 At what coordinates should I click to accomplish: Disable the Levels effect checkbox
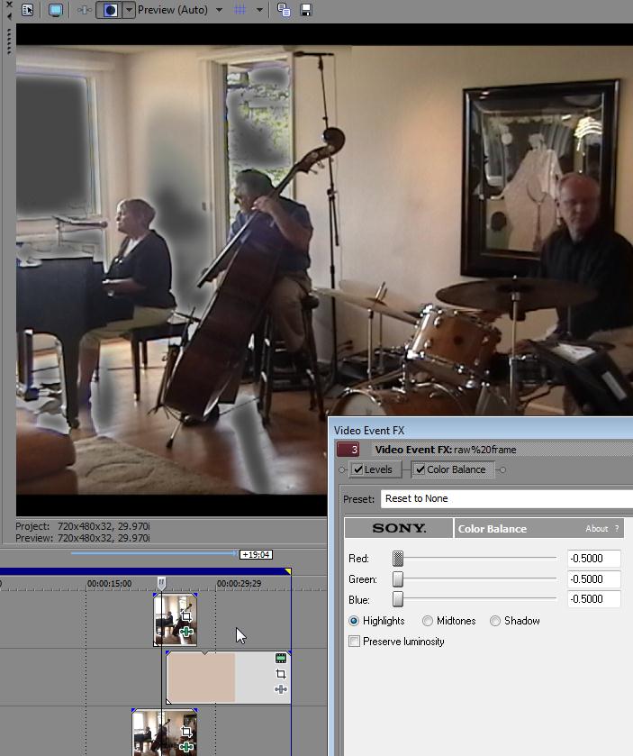[x=357, y=469]
